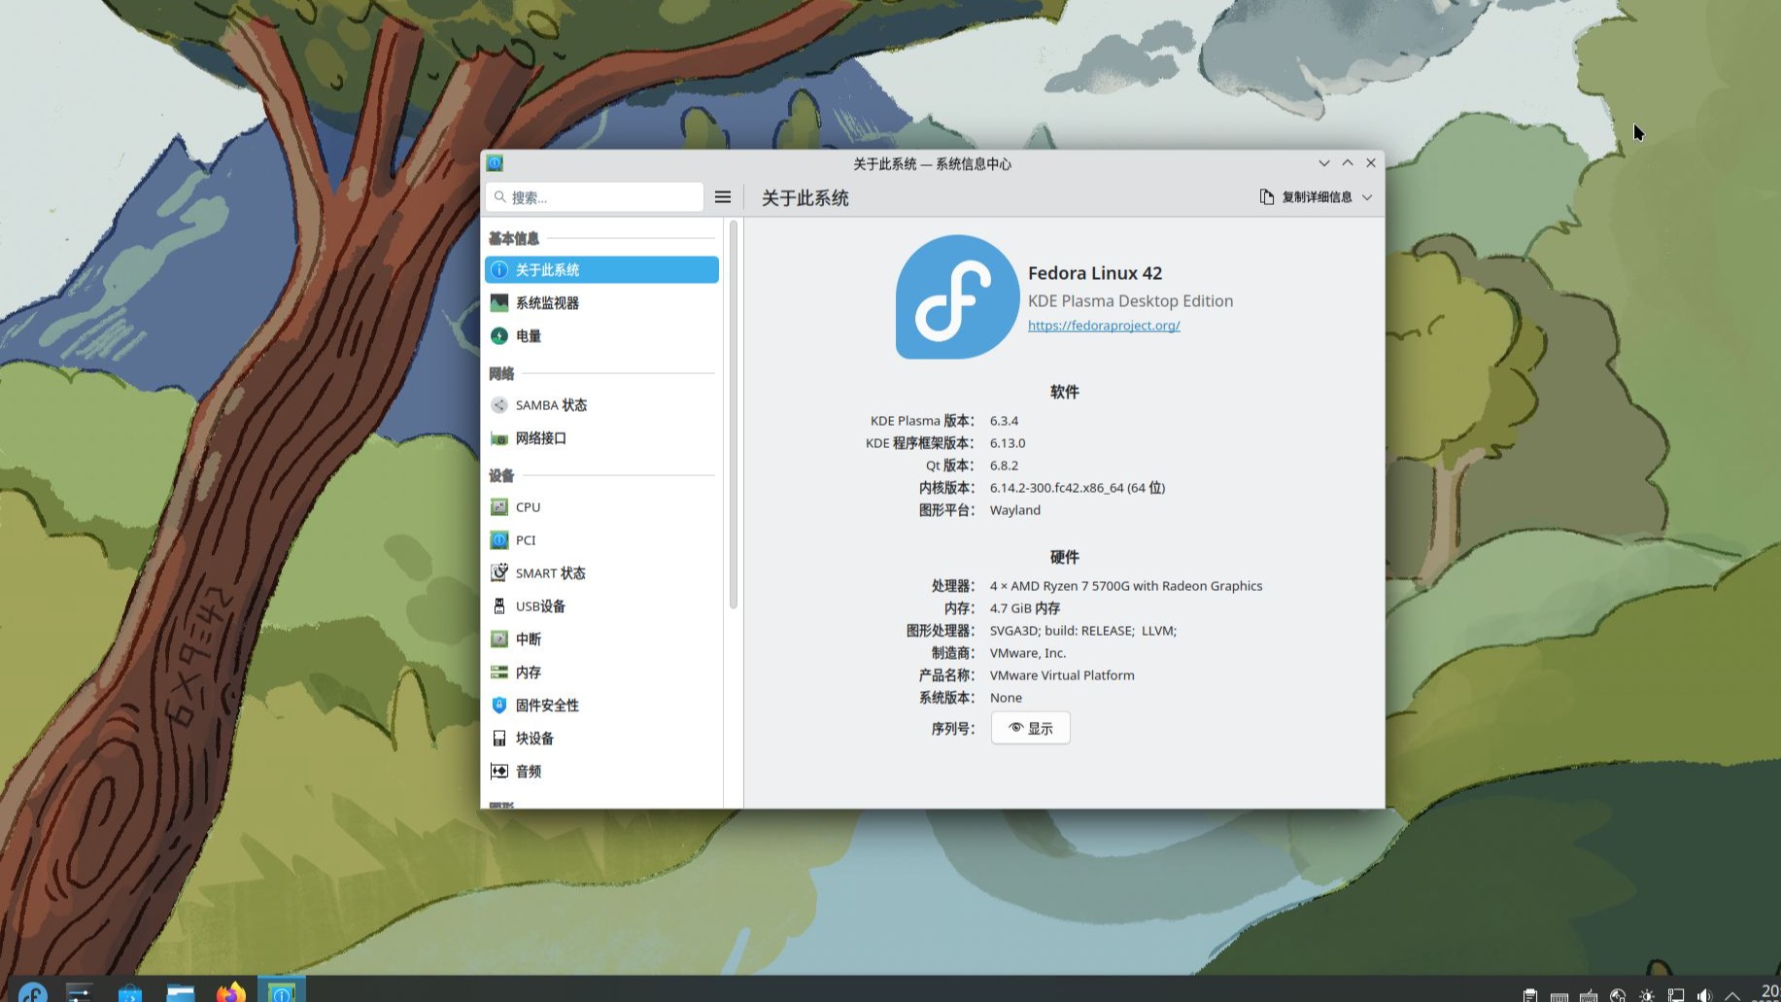Click the 4.7 GiB 内存 value

pyautogui.click(x=1025, y=608)
